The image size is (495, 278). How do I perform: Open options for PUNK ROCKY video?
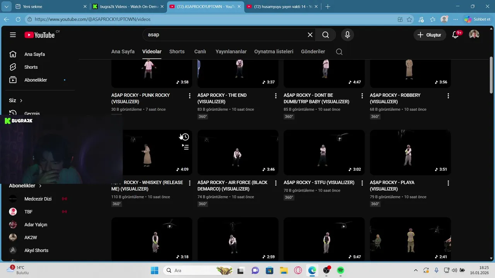click(x=189, y=95)
